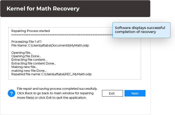Click the 'Extracting file content...' log line
The image size is (175, 115).
click(29, 60)
